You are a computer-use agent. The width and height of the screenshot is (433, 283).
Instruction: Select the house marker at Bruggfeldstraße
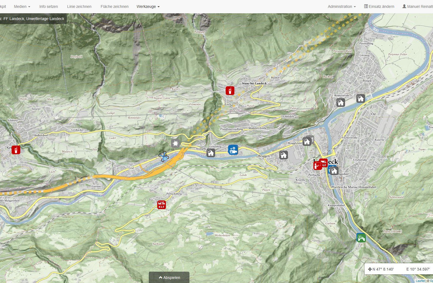307,141
